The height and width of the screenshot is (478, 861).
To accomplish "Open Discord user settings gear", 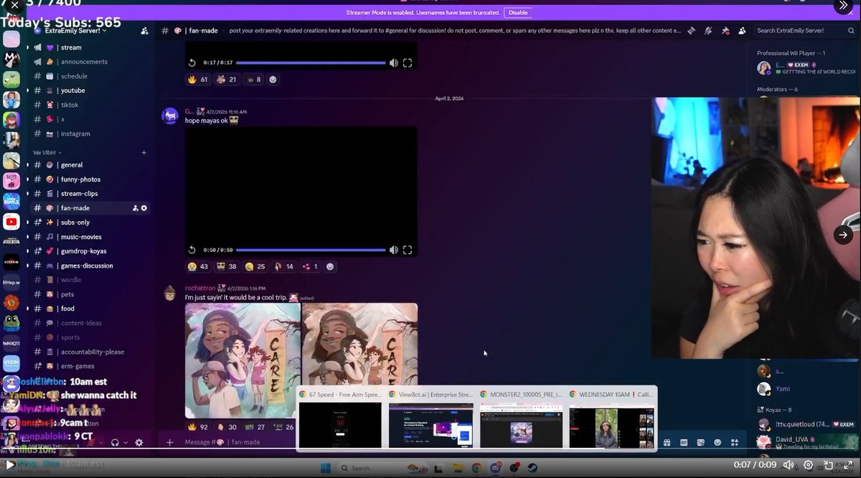I will (x=139, y=443).
